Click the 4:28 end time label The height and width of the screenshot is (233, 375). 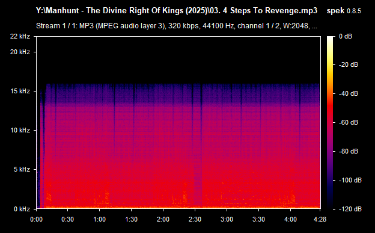pyautogui.click(x=320, y=219)
